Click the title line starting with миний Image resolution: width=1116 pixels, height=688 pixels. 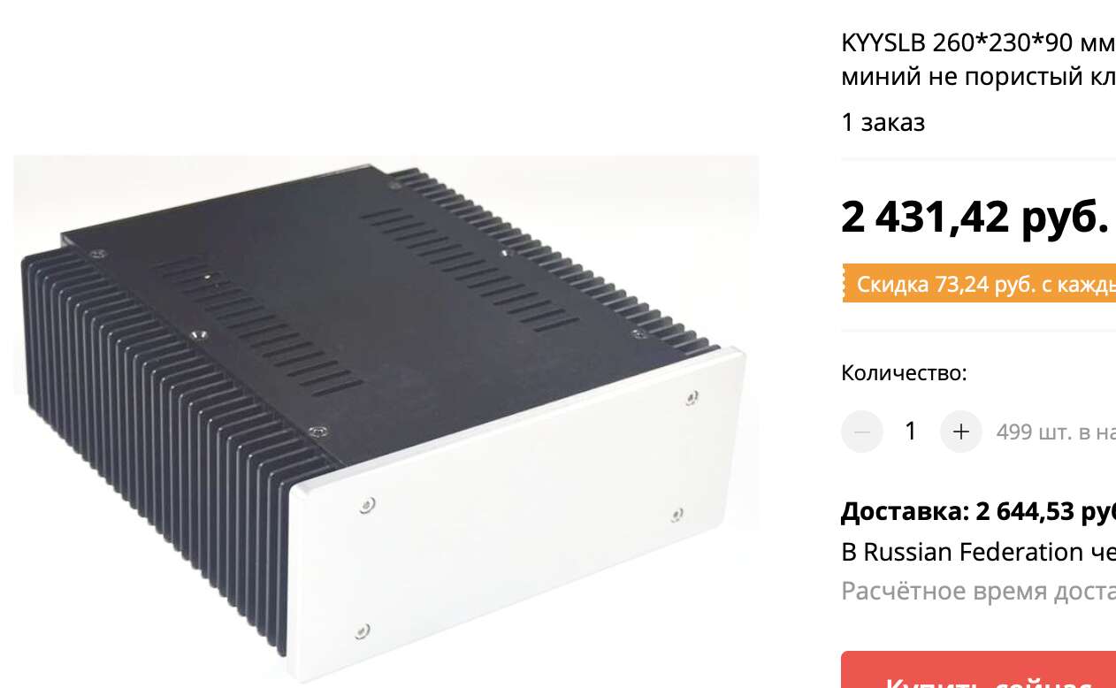978,76
